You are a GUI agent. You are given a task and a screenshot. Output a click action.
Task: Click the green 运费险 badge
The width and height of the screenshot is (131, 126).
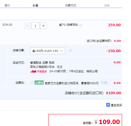tap(39, 83)
